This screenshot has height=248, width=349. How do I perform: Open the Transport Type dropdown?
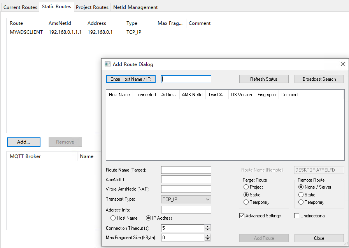186,199
